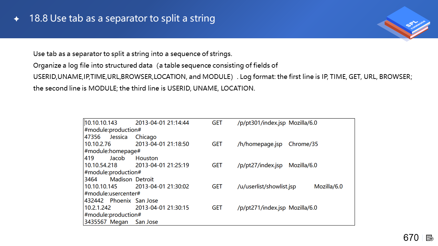Click the '3464 Madison Detroit' log line
The height and width of the screenshot is (246, 438).
[119, 179]
